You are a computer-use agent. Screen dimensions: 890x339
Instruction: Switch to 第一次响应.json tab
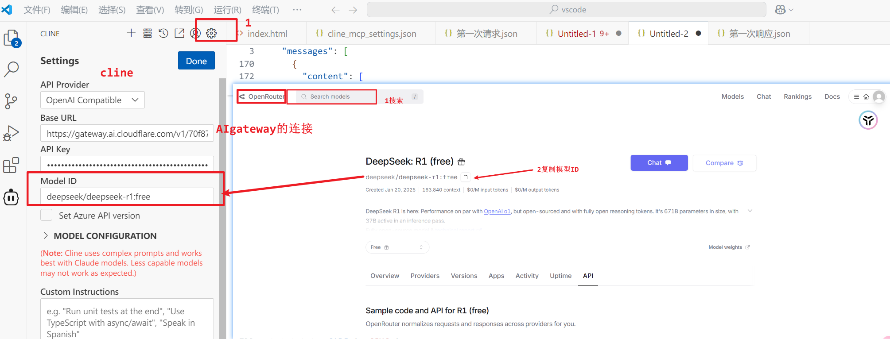(759, 34)
